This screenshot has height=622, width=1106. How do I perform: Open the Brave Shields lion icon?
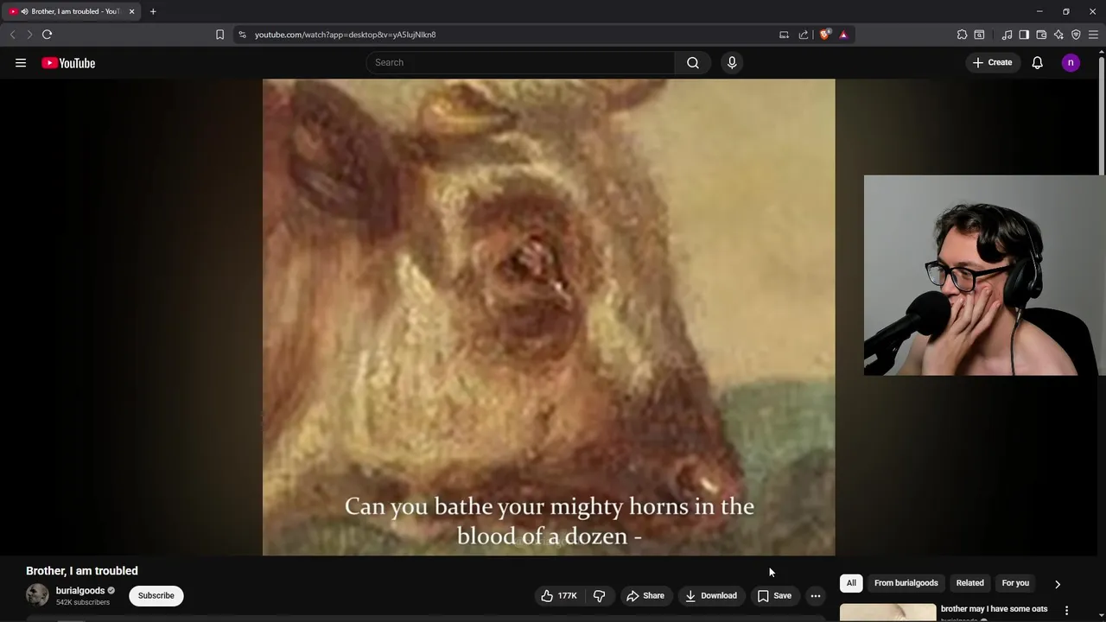pyautogui.click(x=824, y=35)
